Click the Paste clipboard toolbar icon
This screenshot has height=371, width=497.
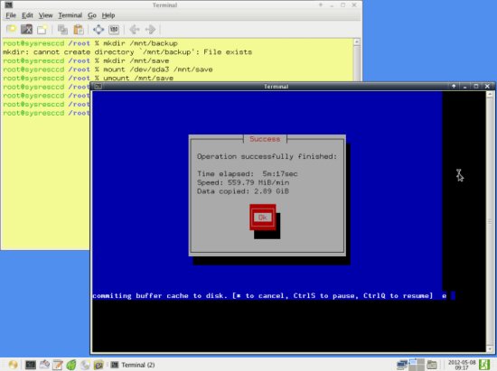tap(79, 30)
